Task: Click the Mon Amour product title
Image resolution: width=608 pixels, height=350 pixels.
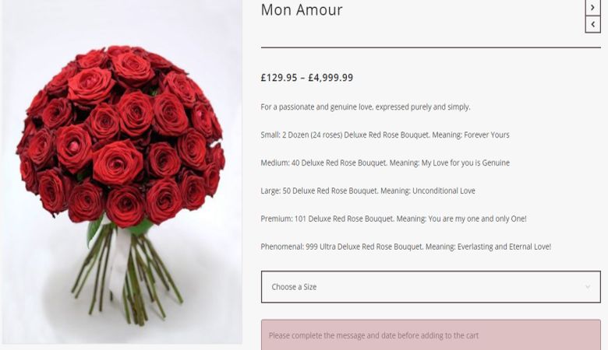Action: (x=302, y=9)
